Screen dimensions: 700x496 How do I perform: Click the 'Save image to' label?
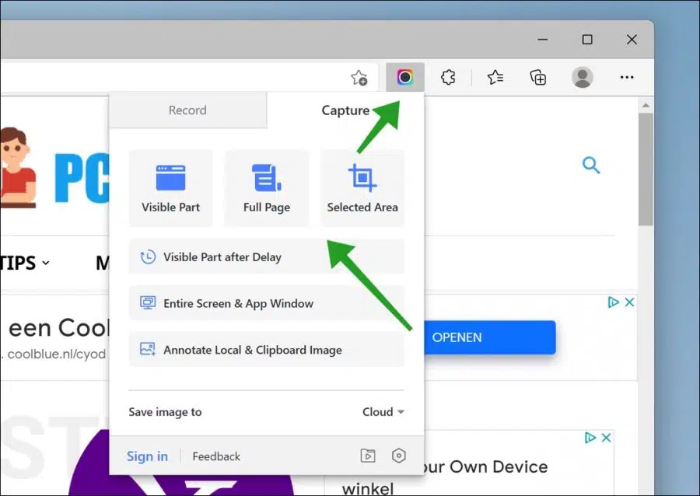pyautogui.click(x=165, y=412)
